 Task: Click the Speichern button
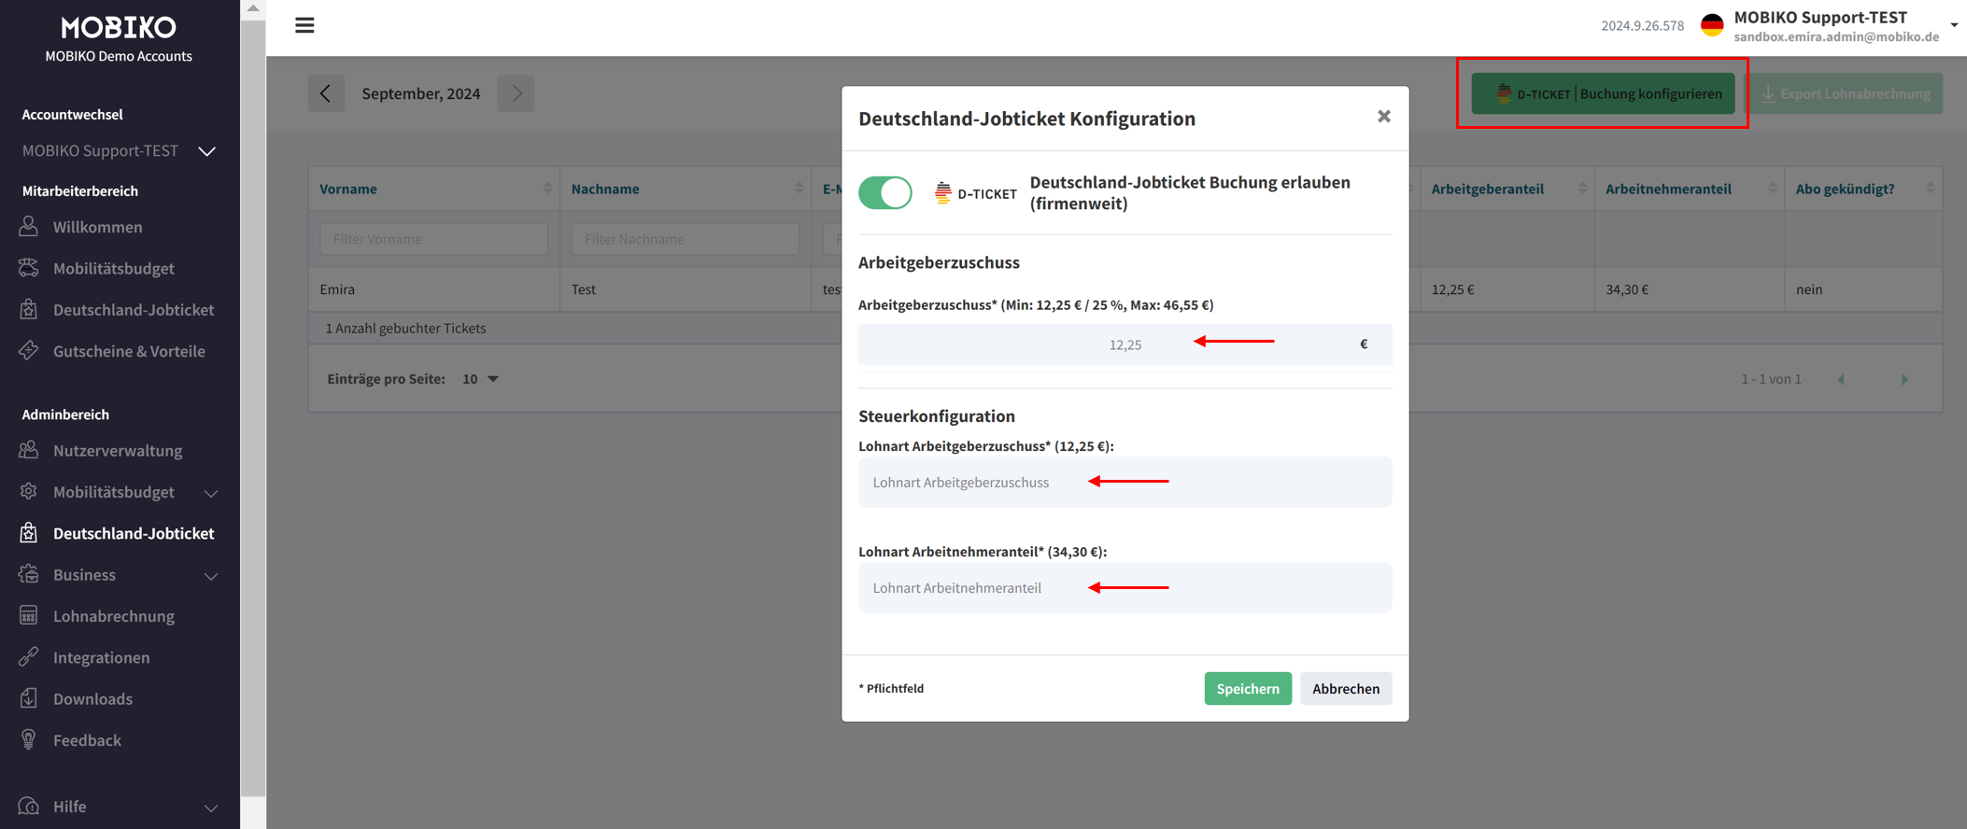tap(1247, 689)
